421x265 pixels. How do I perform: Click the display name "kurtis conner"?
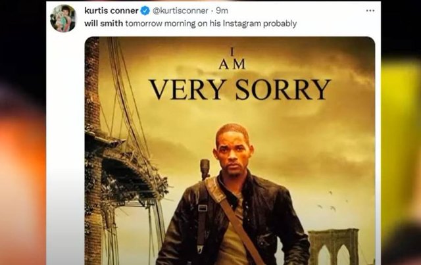tap(111, 11)
